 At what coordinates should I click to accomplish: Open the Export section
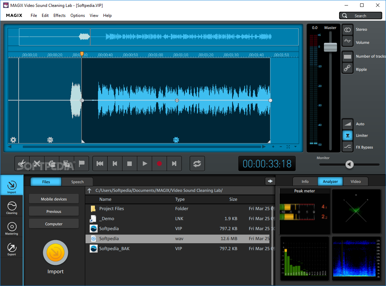12,249
